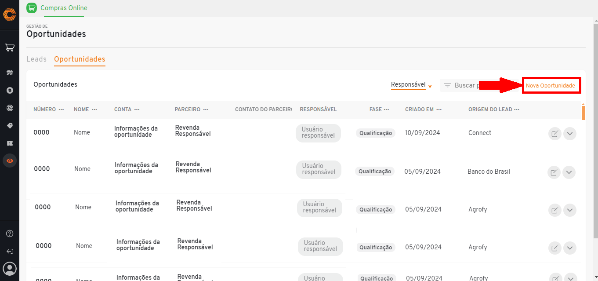Click Usuário responsável chip in Connect row
598x281 pixels.
point(319,132)
